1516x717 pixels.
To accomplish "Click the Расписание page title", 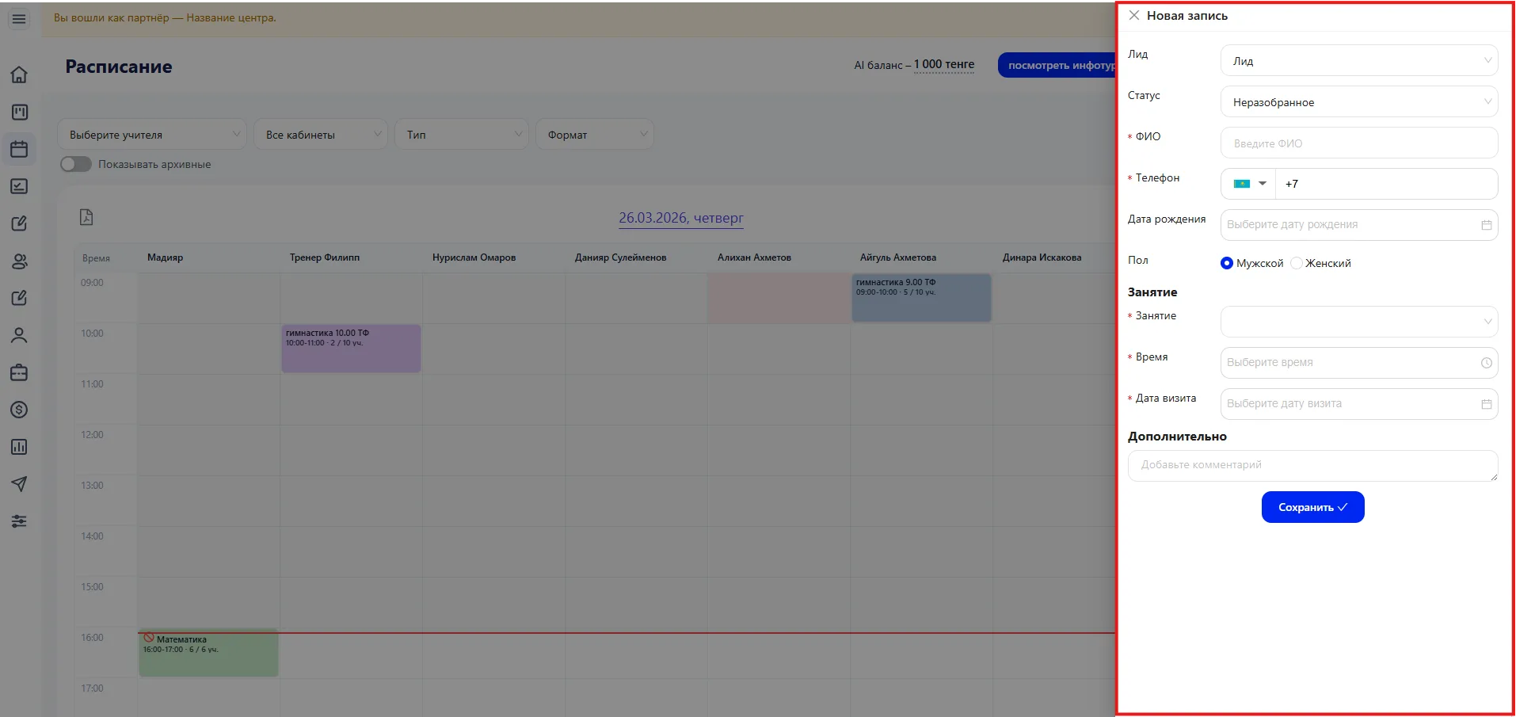I will coord(119,67).
